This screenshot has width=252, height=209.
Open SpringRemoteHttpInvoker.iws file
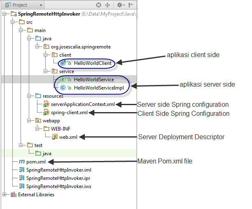[x=59, y=186]
